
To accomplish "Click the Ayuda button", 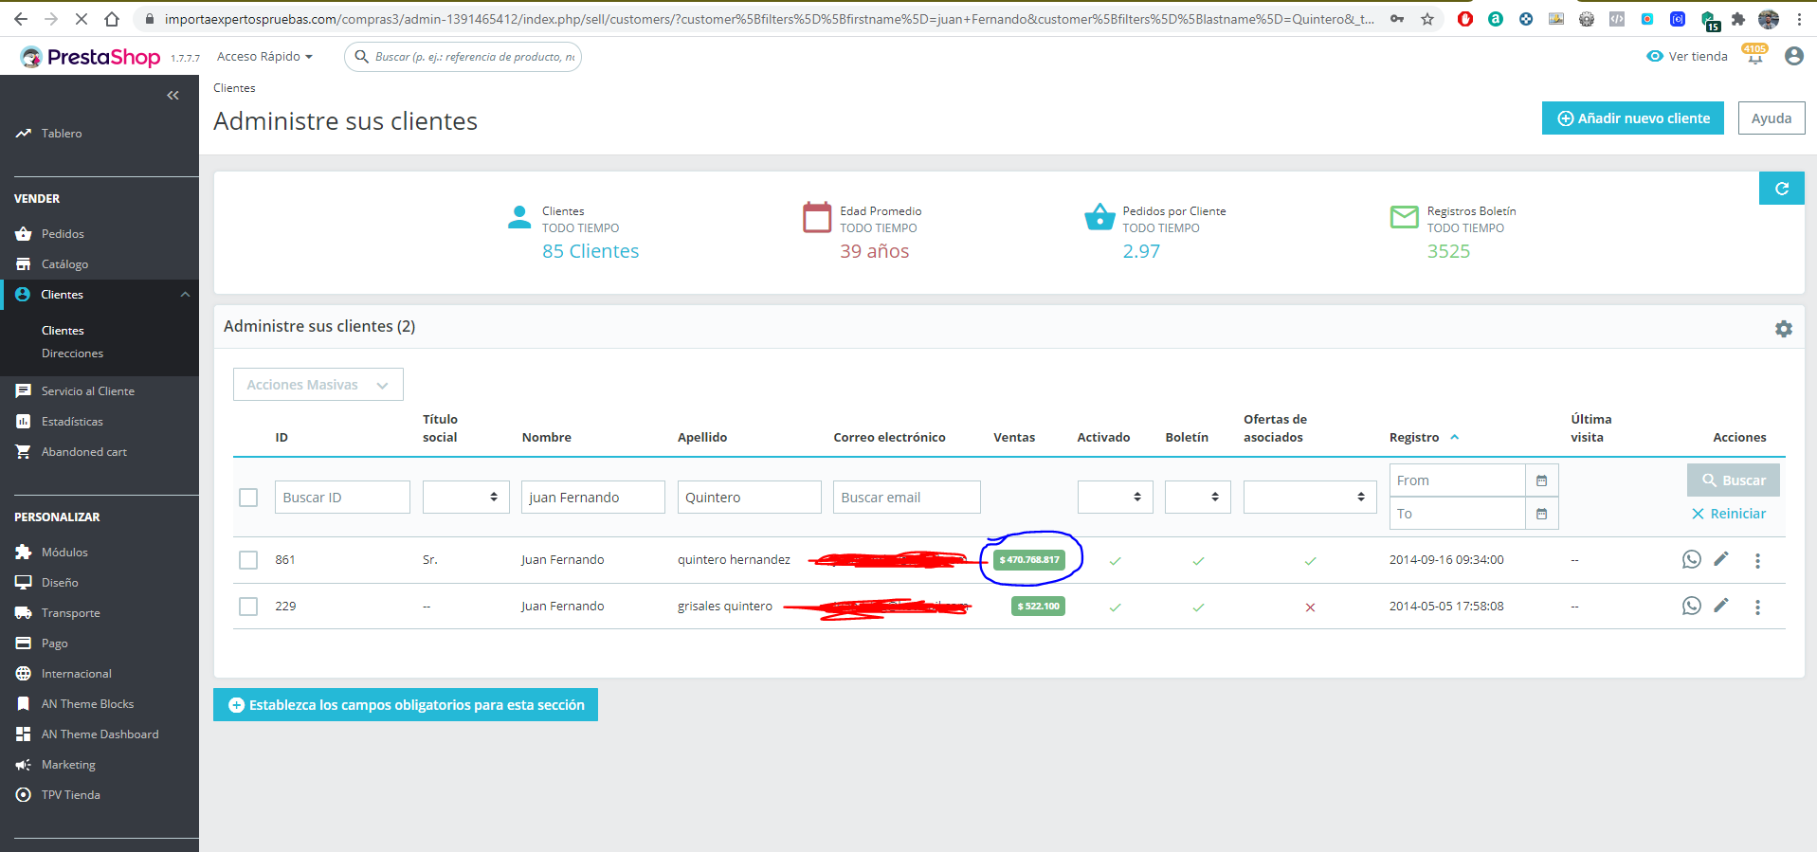I will (1772, 118).
